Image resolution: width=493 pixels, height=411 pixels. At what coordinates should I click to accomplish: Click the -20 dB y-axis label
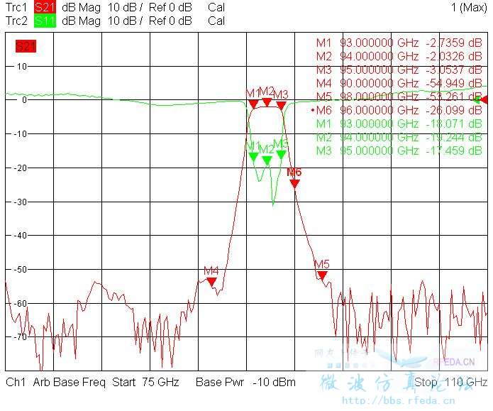pos(20,168)
